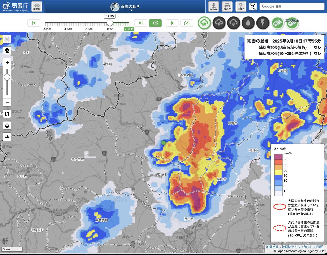The image size is (327, 255).
Task: Toggle the current location pin icon
Action: 7,51
